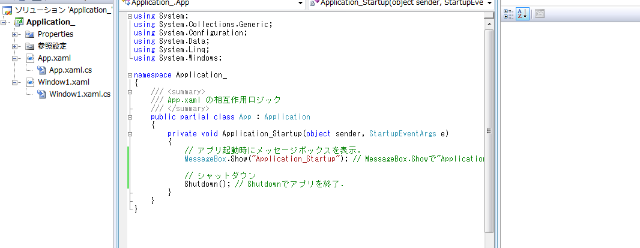Viewport: 640px width, 248px height.
Task: Click the line 'using System.Configuration;'
Action: pos(190,32)
